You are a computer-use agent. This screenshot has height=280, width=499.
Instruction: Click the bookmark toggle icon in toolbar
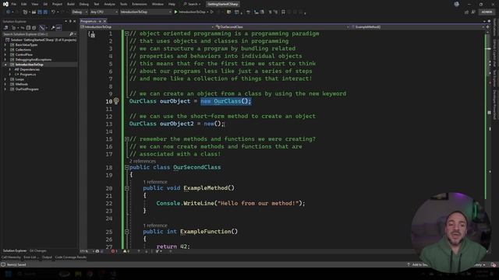(x=283, y=12)
